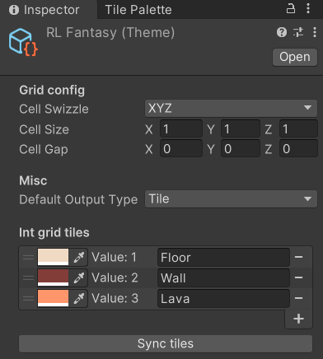Click the Open button

click(x=295, y=57)
